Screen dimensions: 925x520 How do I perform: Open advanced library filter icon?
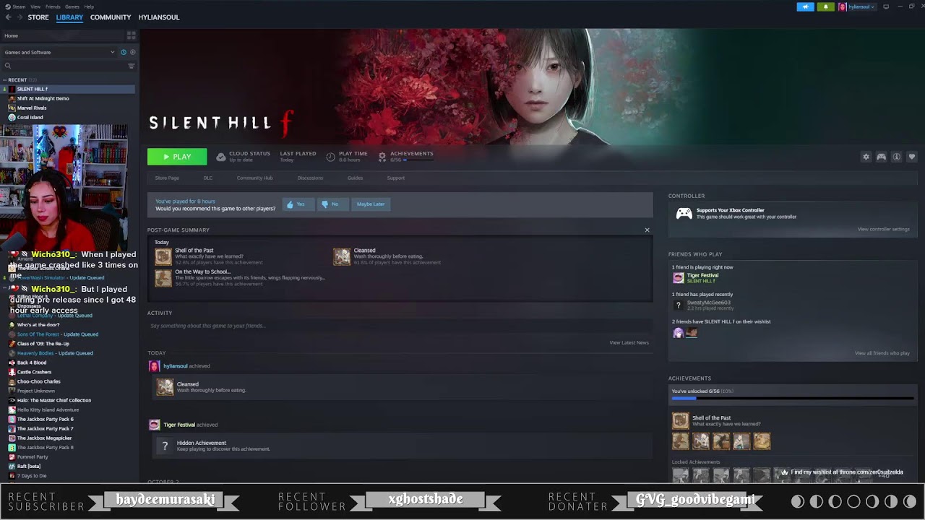[x=131, y=66]
